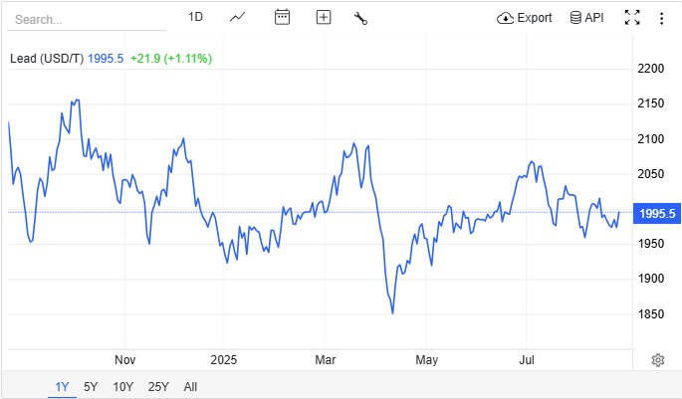Open chart settings gear icon

click(657, 359)
